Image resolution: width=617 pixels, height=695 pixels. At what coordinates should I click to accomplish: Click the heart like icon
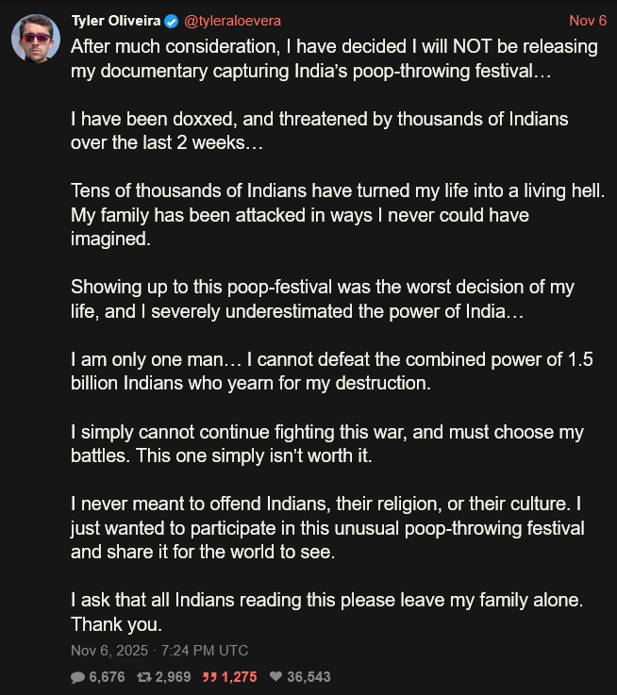click(276, 677)
